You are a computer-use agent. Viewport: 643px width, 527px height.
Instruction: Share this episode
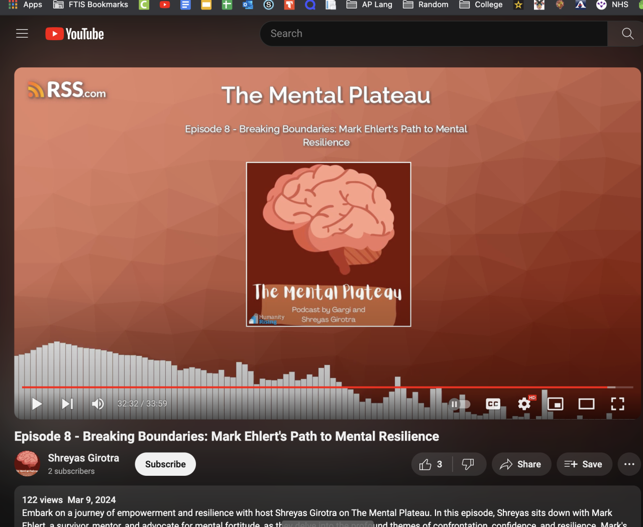point(521,464)
